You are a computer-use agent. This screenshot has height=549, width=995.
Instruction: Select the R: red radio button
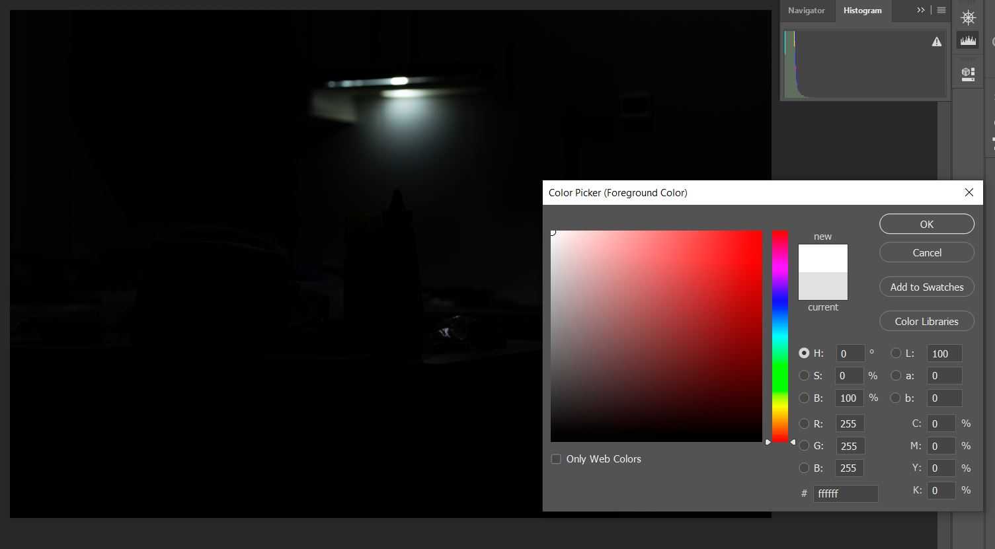(x=804, y=424)
